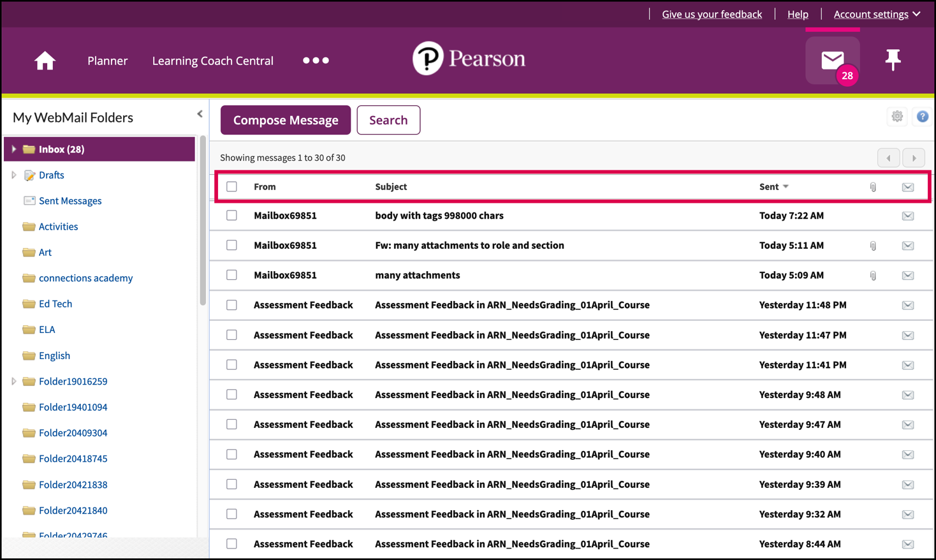Expand the Folder19016259 tree arrow
This screenshot has width=936, height=560.
(x=14, y=381)
